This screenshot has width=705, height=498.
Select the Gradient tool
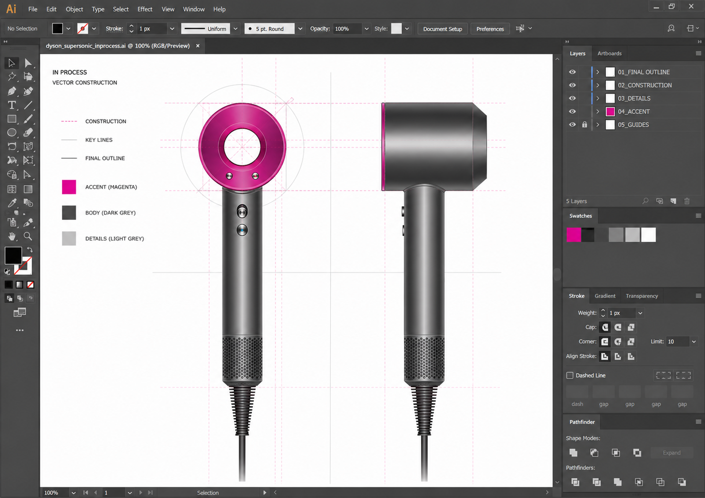pos(28,189)
